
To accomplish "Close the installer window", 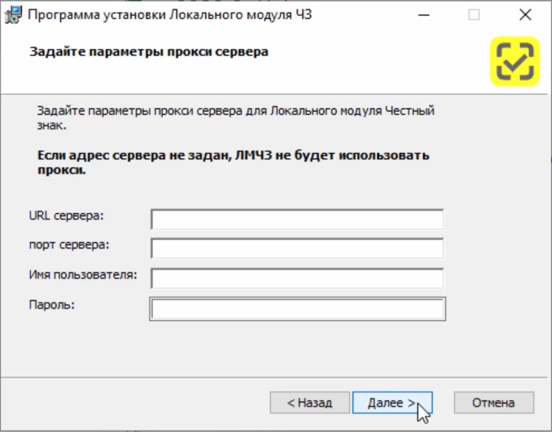I will [x=525, y=15].
